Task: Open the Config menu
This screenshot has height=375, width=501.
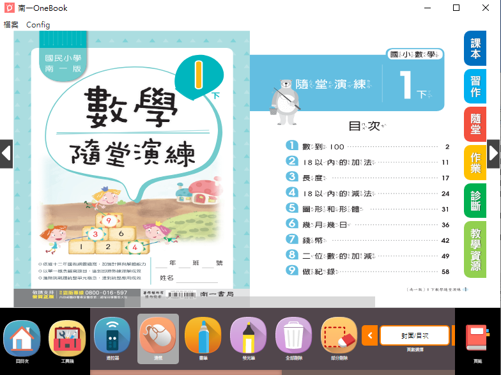Action: (38, 25)
